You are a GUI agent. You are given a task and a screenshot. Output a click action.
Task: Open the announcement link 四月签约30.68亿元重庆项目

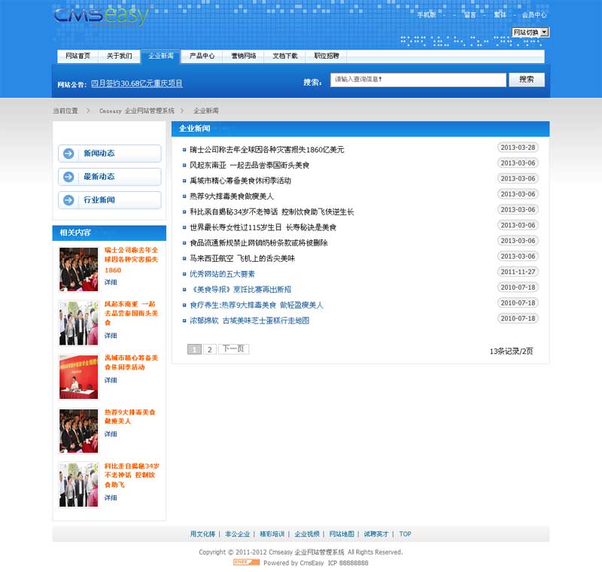(137, 84)
